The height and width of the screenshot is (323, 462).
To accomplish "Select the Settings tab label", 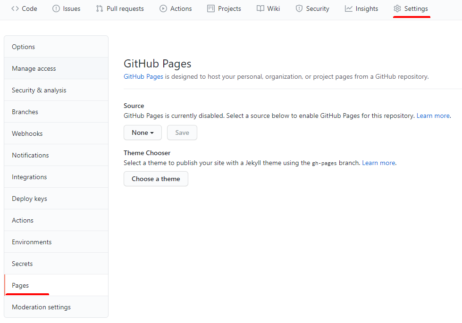I will click(416, 9).
